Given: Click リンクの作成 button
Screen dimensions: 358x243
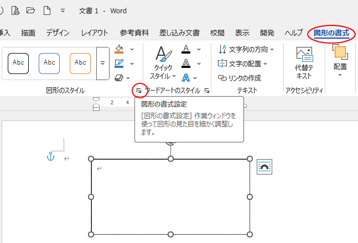Looking at the screenshot, I should click(240, 78).
